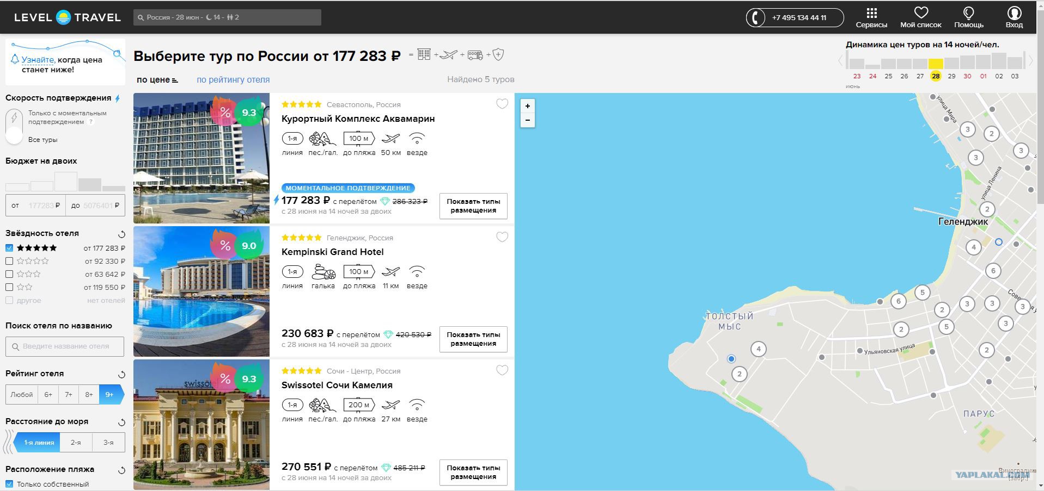Viewport: 1044px width, 491px height.
Task: Show next dates in price dynamics
Action: (1030, 60)
